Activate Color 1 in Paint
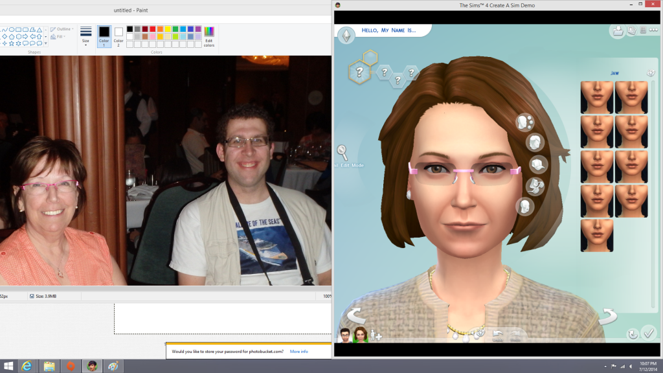The width and height of the screenshot is (663, 373). (104, 36)
